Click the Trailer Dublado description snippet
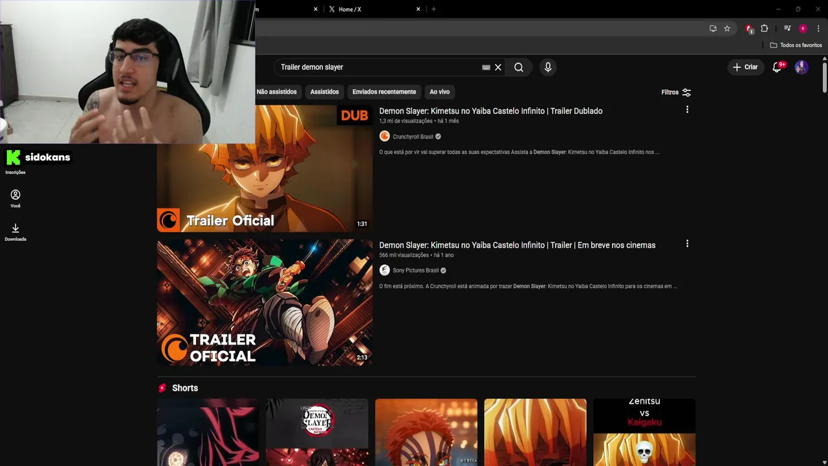This screenshot has height=466, width=828. point(519,152)
